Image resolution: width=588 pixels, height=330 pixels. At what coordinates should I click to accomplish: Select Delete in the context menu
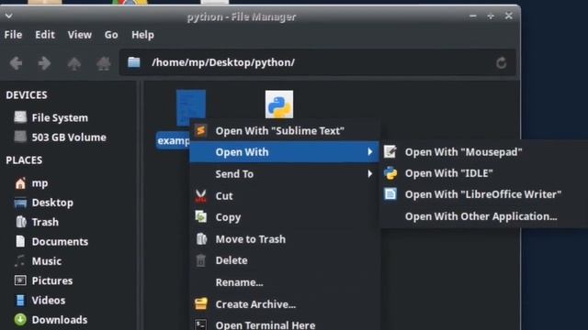pyautogui.click(x=285, y=260)
